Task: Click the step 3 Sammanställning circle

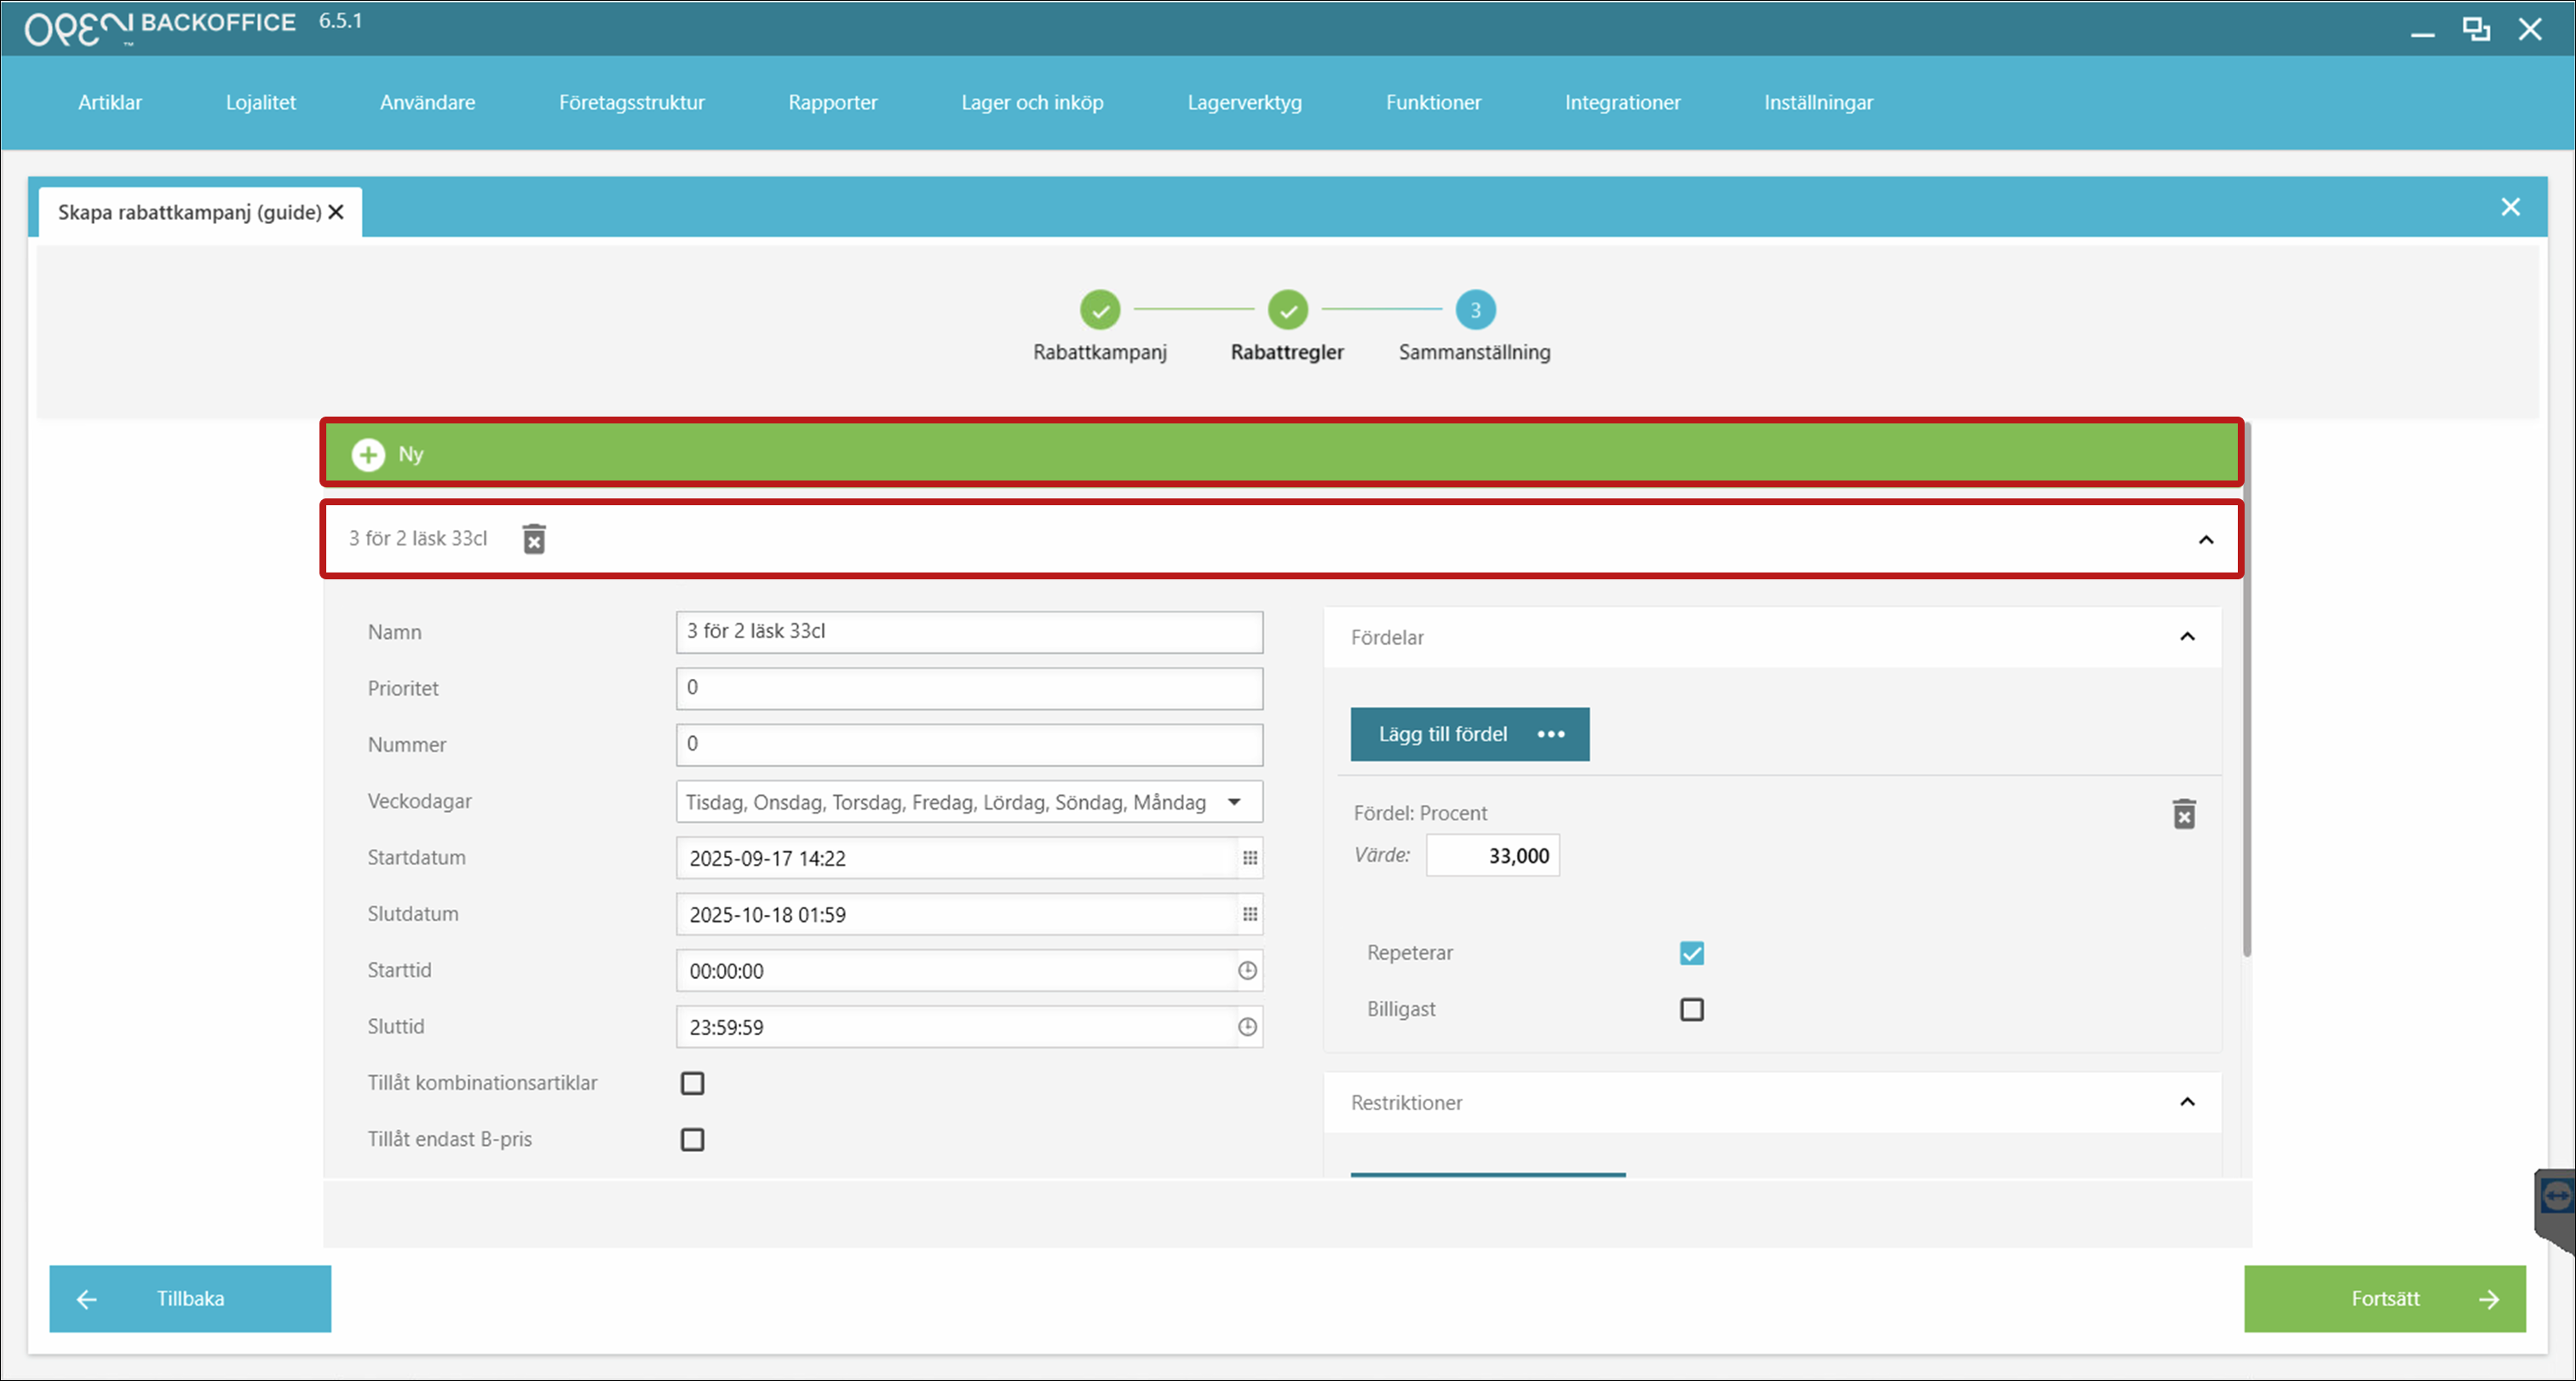Action: (1476, 310)
